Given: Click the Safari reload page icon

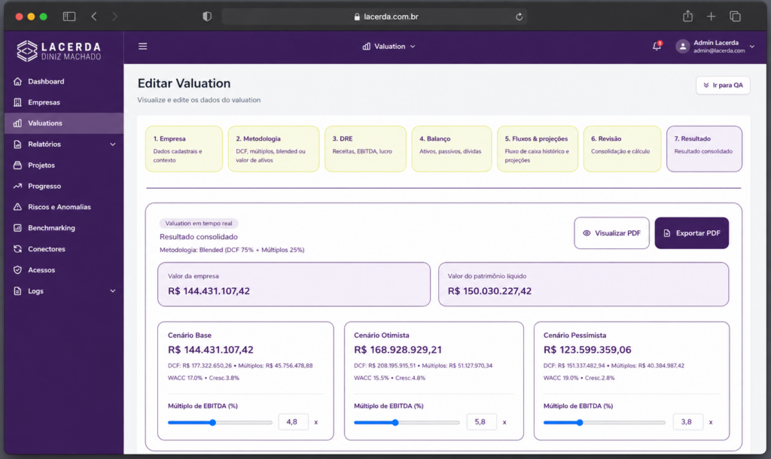Looking at the screenshot, I should click(519, 17).
